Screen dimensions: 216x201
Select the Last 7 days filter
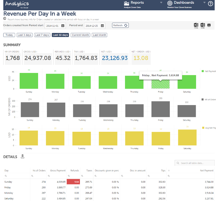[42, 35]
